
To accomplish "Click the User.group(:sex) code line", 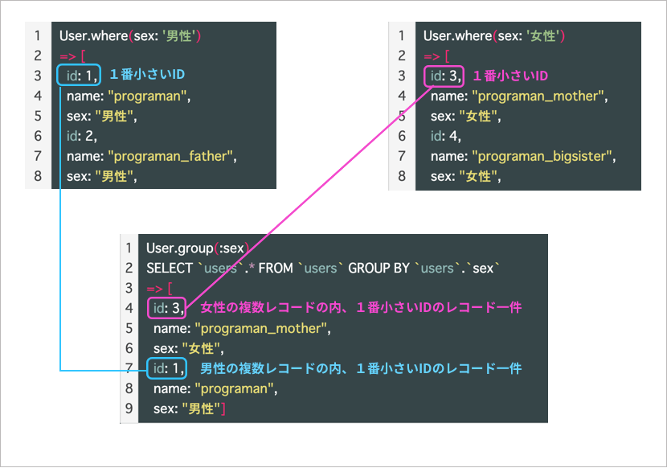I will coord(198,248).
